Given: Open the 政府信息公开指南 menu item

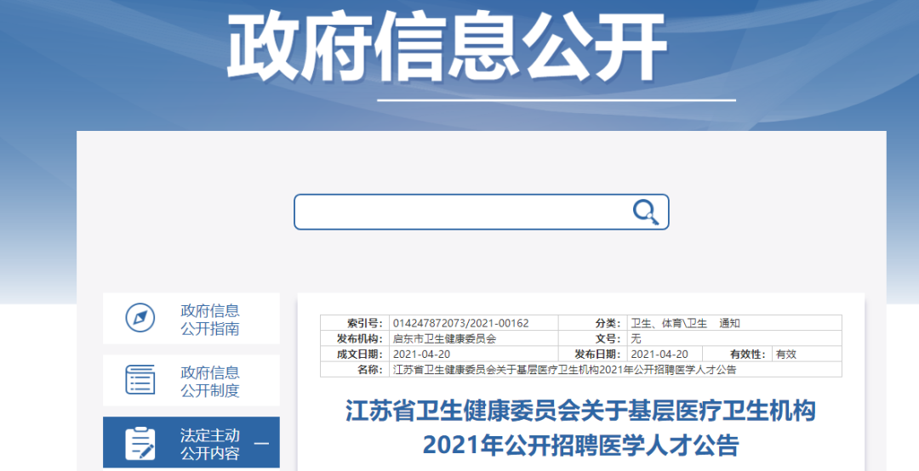Looking at the screenshot, I should point(209,319).
